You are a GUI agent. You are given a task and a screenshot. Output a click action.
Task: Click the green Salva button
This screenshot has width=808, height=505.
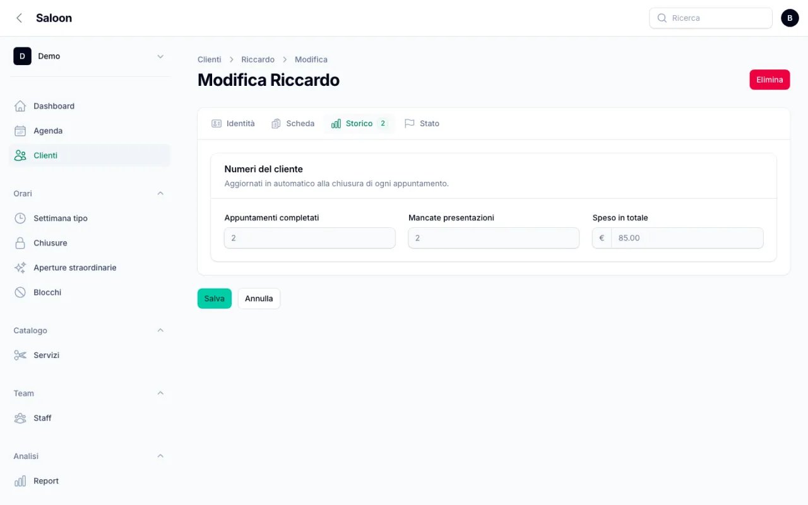pyautogui.click(x=215, y=299)
